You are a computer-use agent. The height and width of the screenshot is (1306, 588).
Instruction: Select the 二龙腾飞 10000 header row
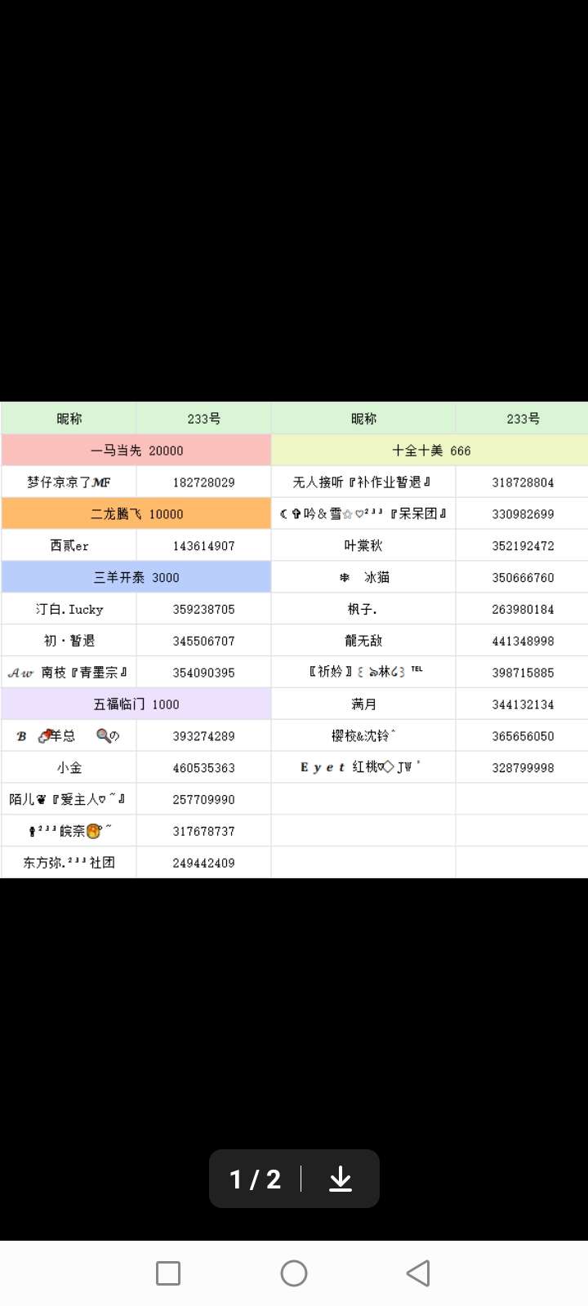click(x=136, y=514)
